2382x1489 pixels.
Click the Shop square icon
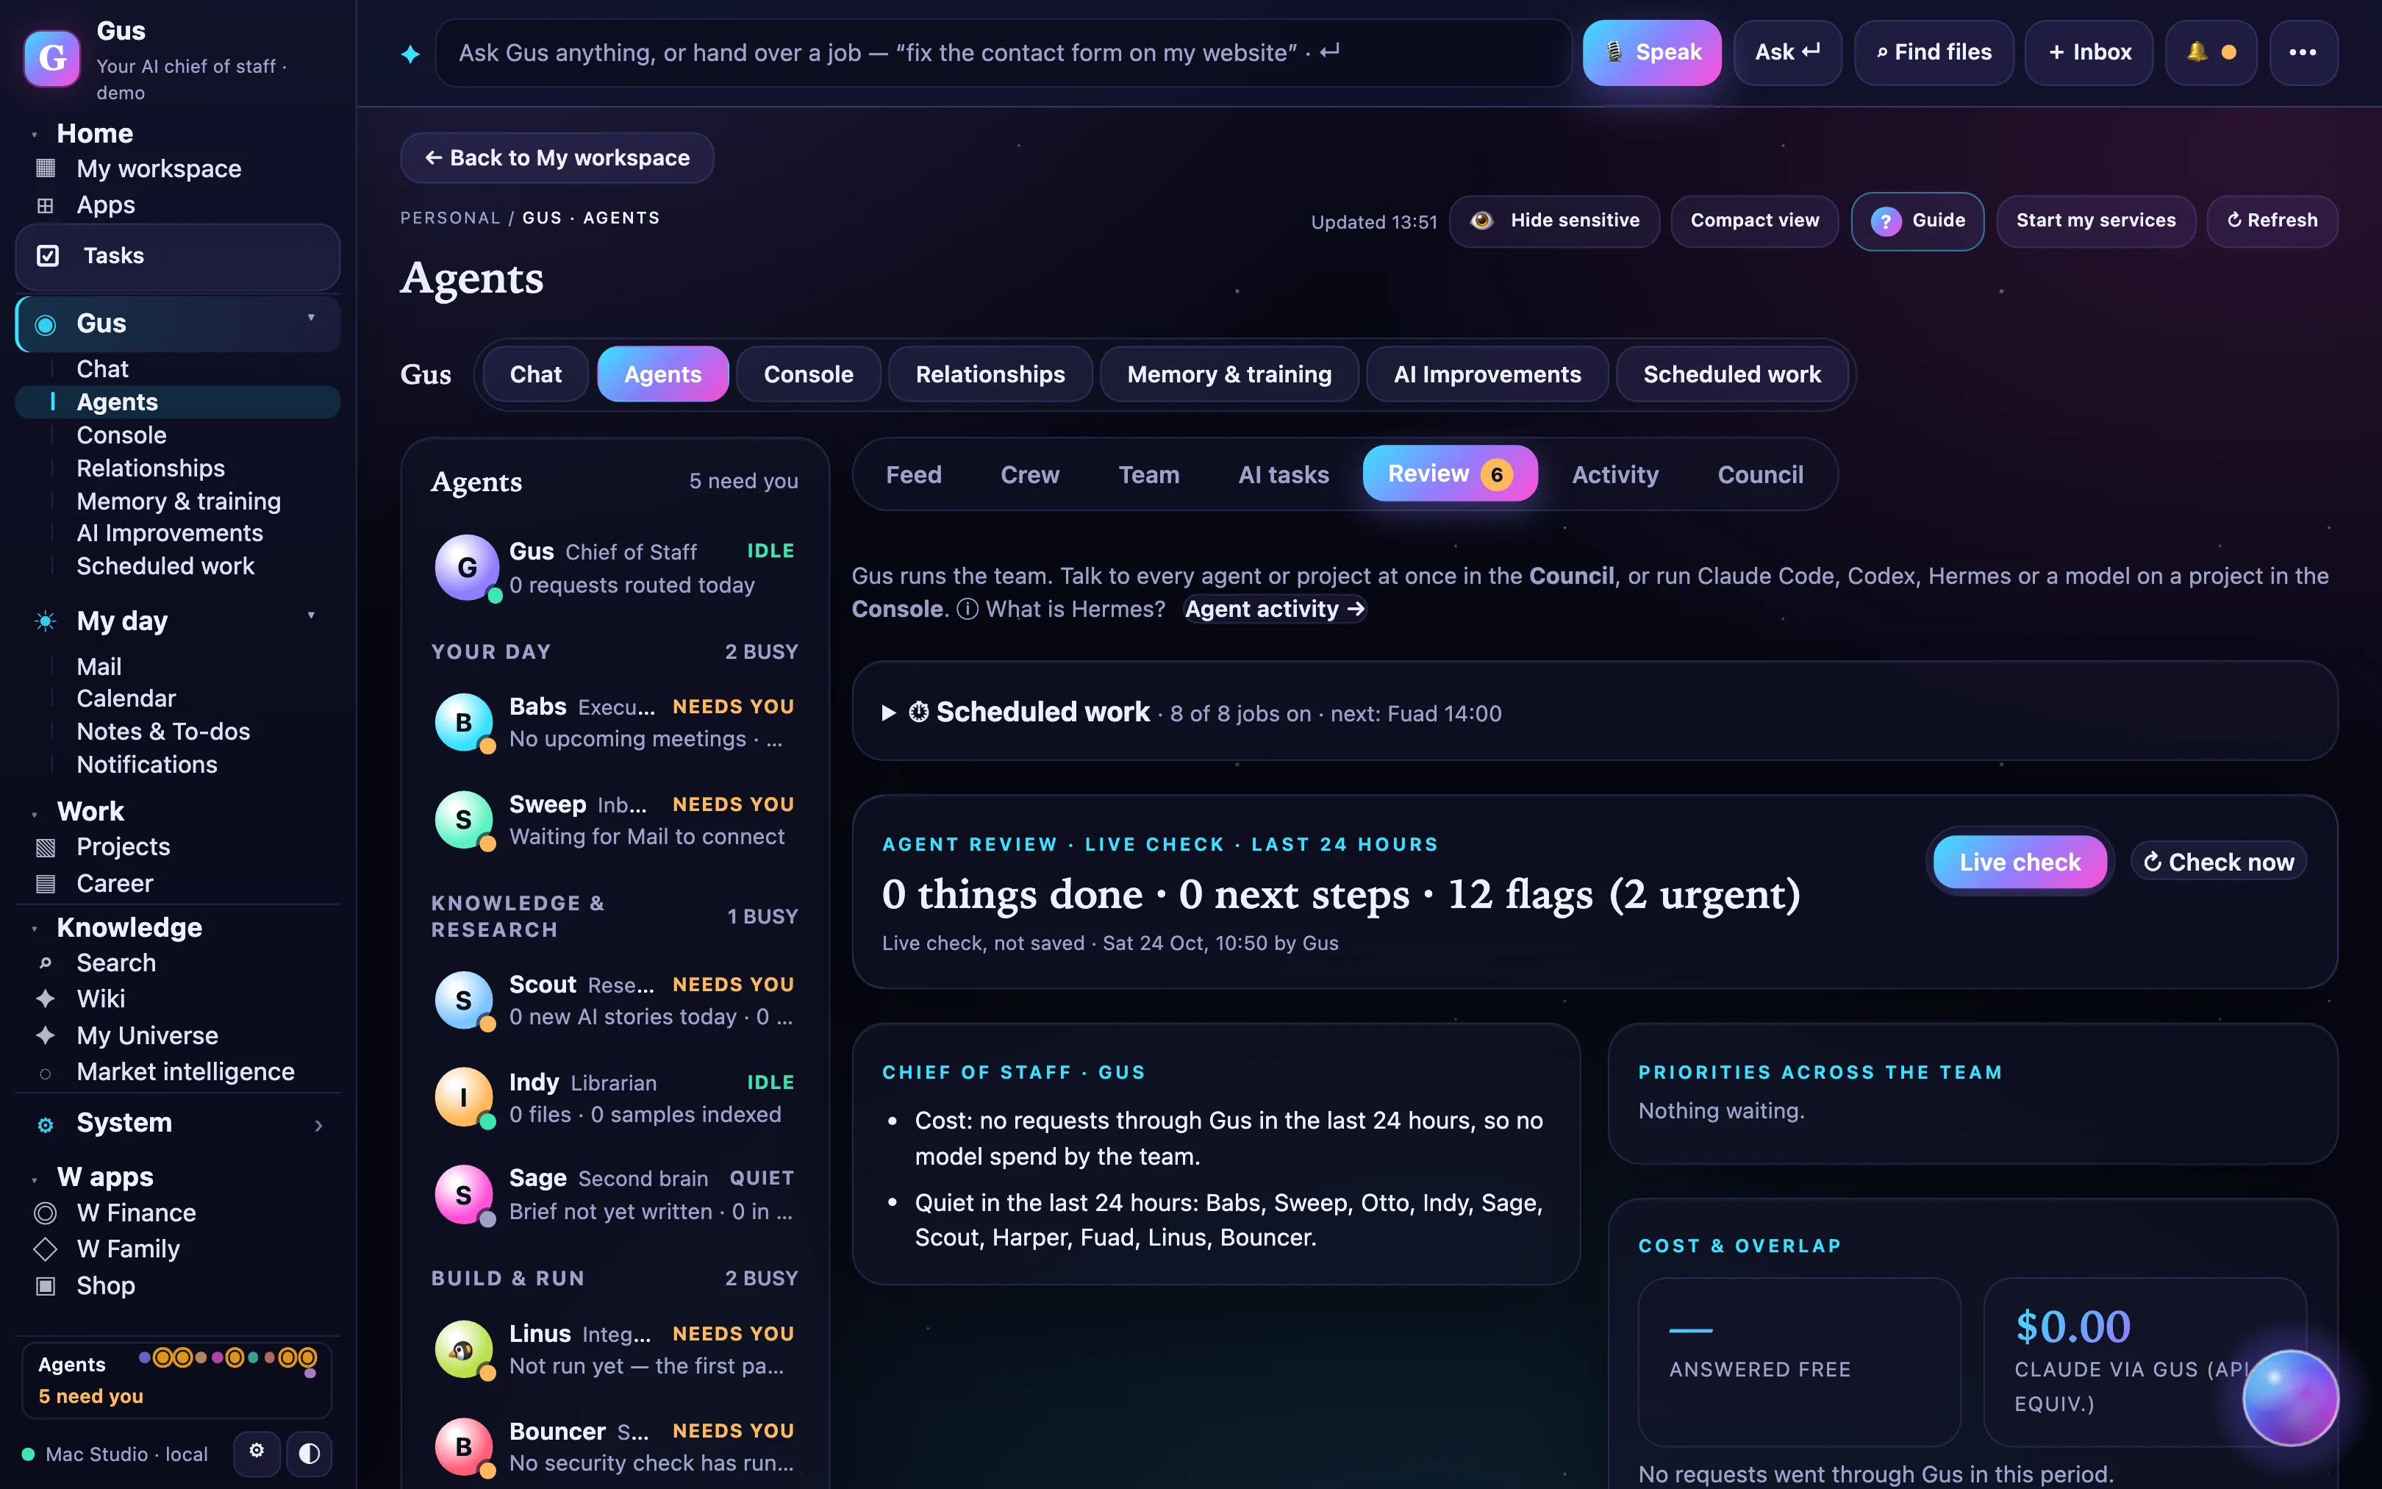click(x=46, y=1285)
